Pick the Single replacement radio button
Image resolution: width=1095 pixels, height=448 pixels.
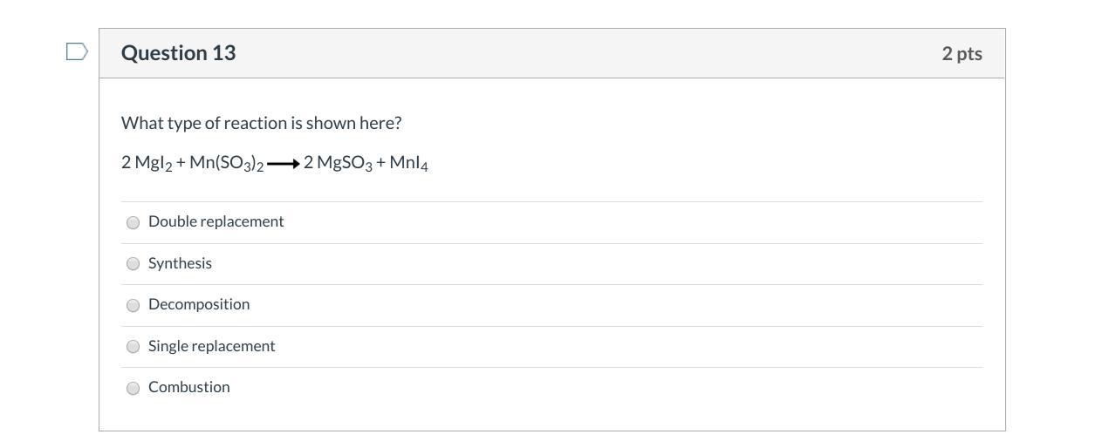tap(133, 346)
